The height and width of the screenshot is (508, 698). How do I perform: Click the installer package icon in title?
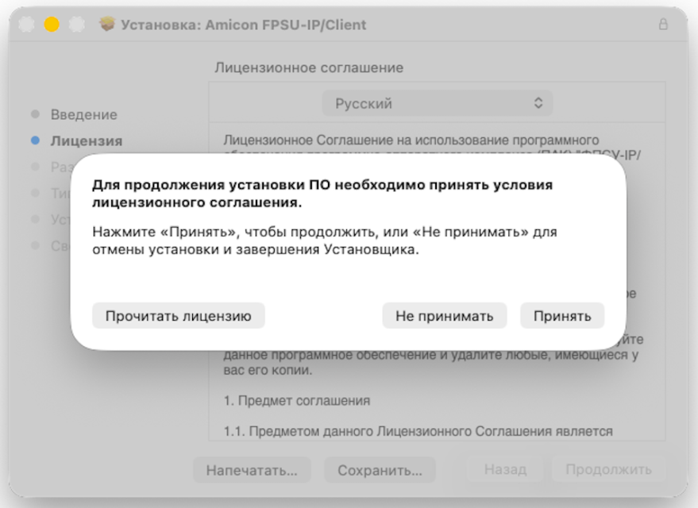coord(107,24)
